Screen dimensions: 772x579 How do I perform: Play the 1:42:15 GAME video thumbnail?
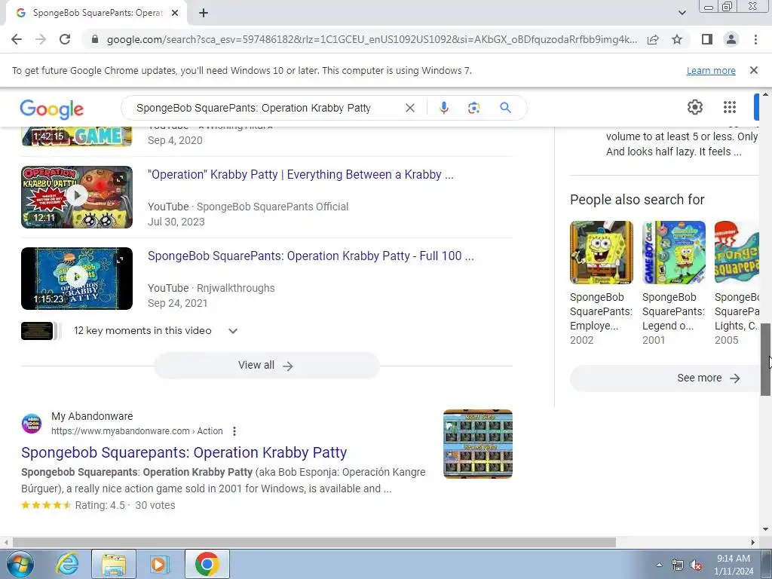click(x=77, y=136)
